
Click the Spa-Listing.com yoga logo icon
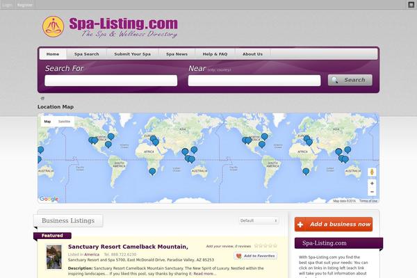point(54,26)
